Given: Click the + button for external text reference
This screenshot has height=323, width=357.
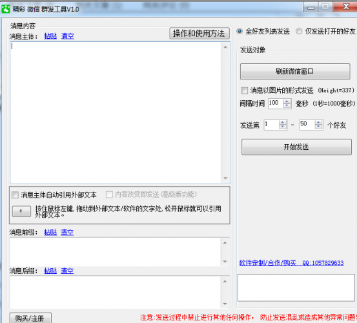Looking at the screenshot, I should [21, 211].
